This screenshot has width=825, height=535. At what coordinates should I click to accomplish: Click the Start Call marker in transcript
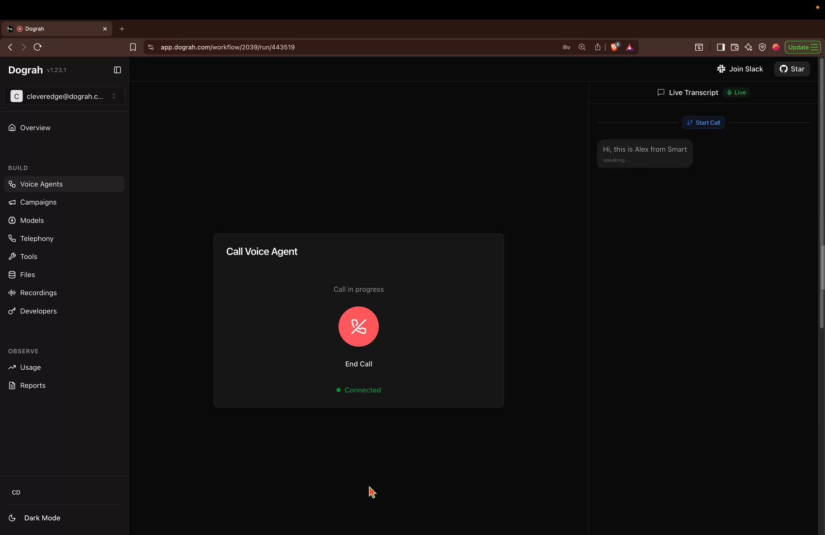tap(703, 123)
